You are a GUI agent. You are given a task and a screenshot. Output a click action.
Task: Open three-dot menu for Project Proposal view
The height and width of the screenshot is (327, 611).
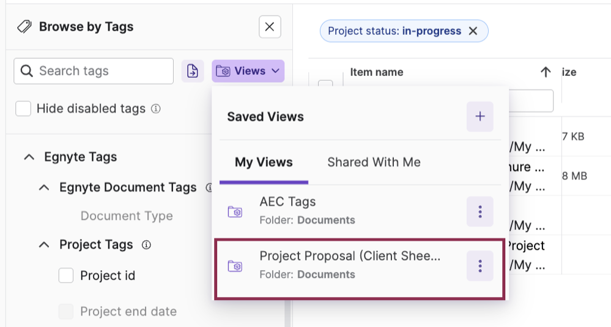[x=480, y=266]
